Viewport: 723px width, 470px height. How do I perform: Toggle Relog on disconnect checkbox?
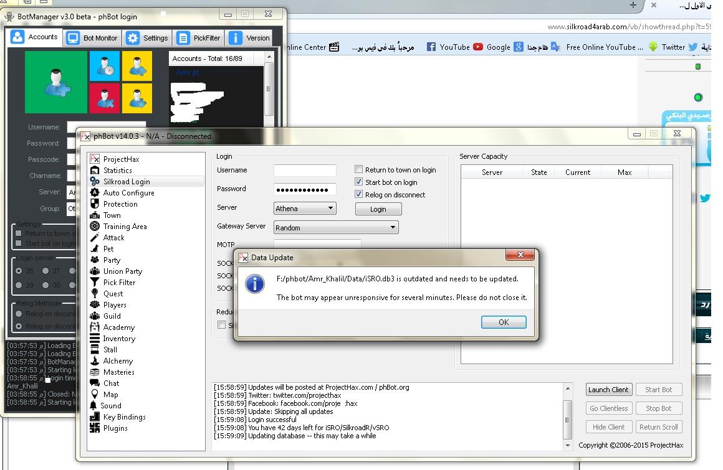pos(359,194)
